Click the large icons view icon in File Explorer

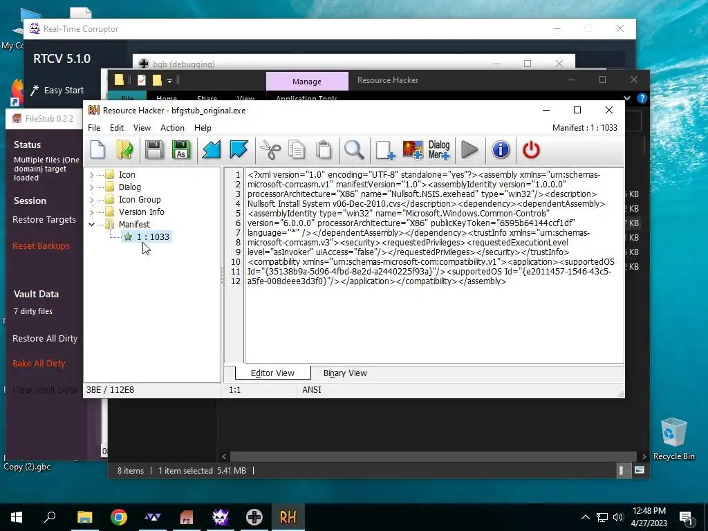(640, 470)
